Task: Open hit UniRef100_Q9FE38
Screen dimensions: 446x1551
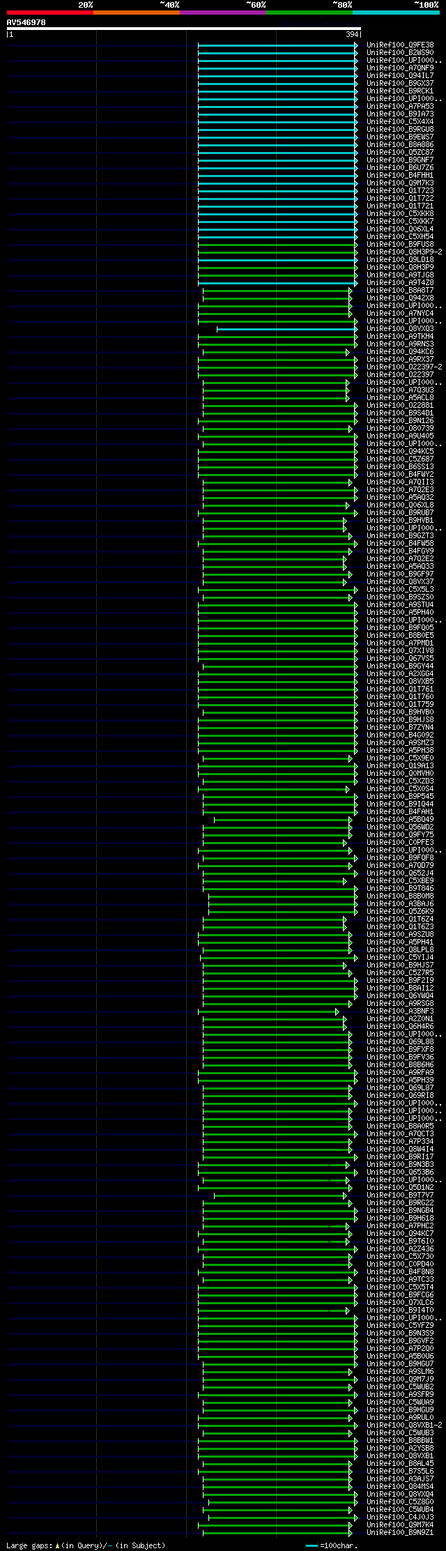Action: coord(400,45)
